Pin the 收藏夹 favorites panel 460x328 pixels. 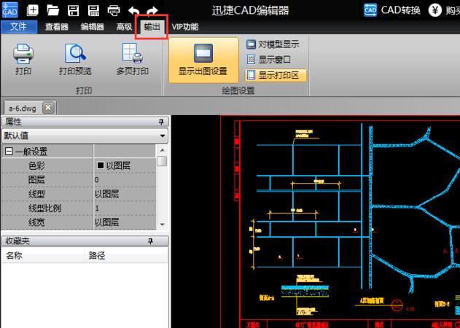click(x=150, y=241)
